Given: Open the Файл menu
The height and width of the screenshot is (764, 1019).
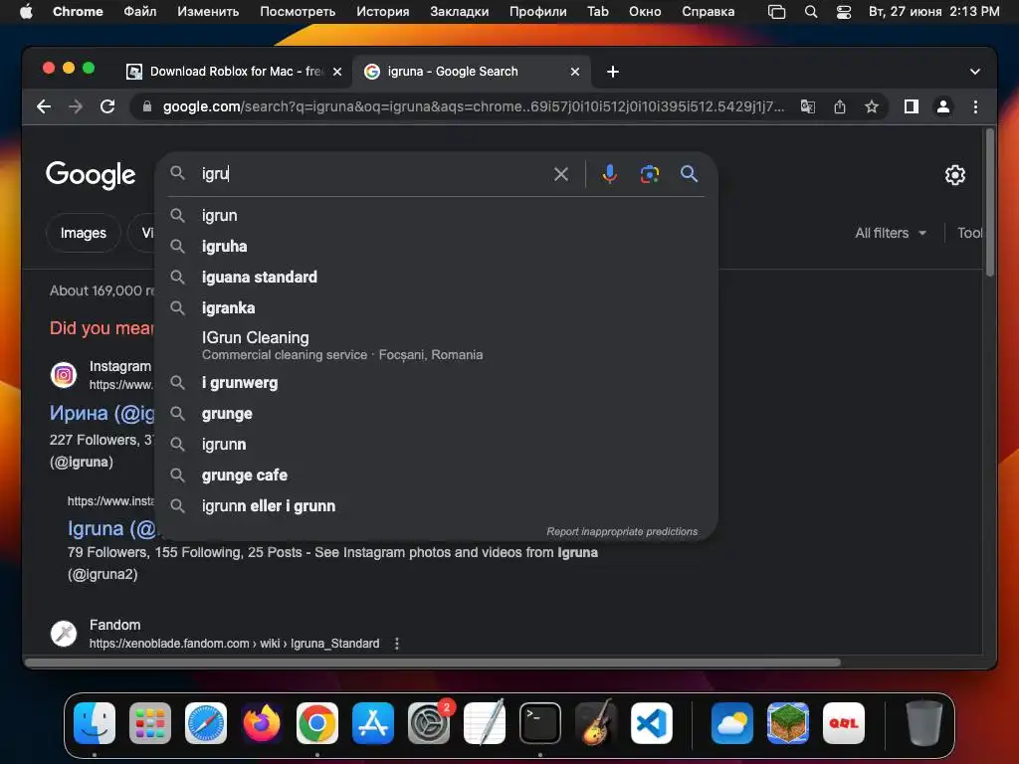Looking at the screenshot, I should (x=139, y=11).
